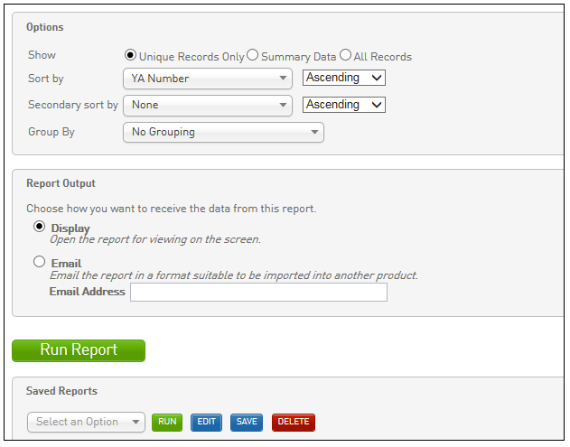570x447 pixels.
Task: Click 'Choose how you want to receive' text
Action: tap(172, 209)
